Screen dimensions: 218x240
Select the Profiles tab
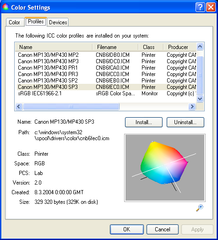[36, 22]
